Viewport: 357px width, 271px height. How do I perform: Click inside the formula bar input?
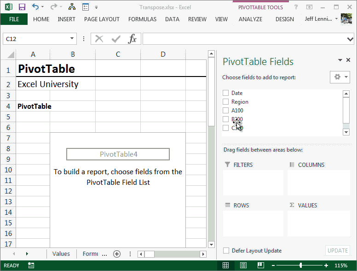pos(244,39)
